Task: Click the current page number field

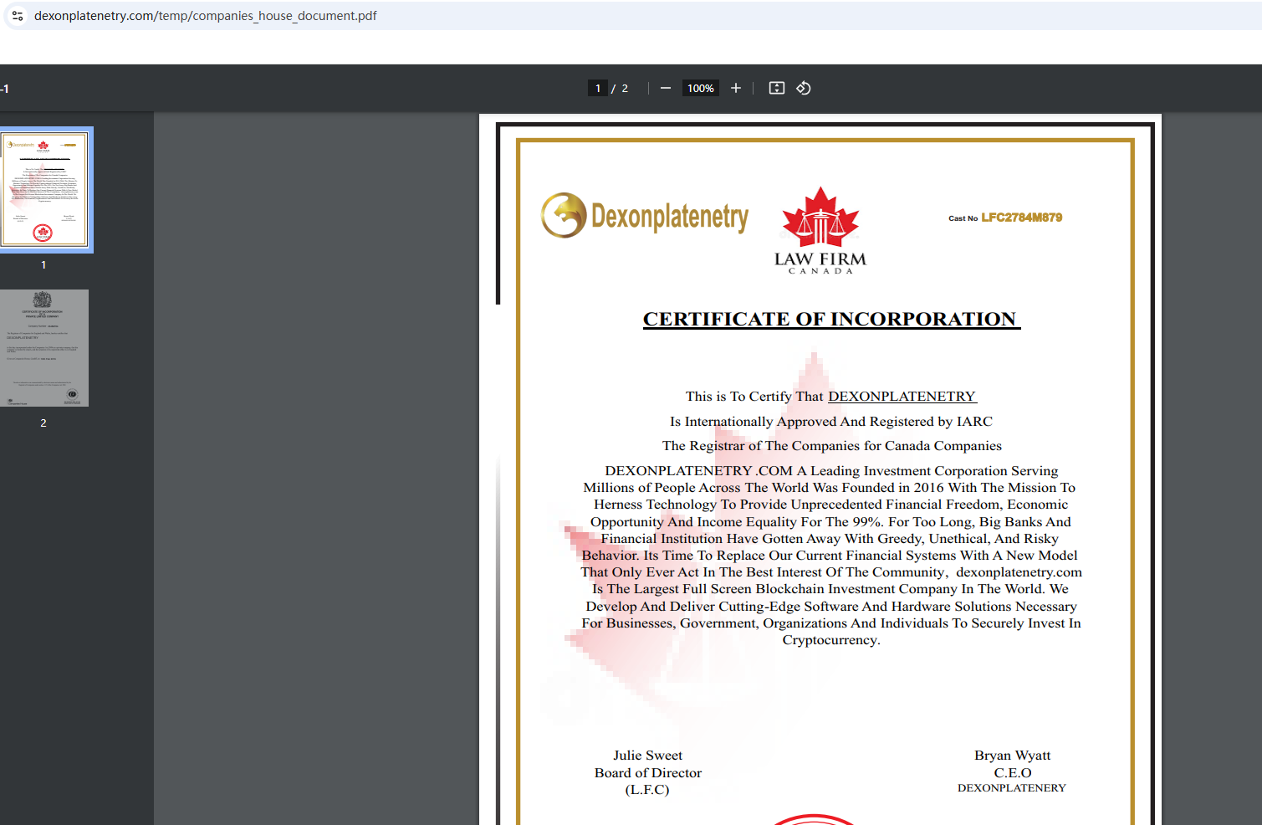Action: click(x=597, y=88)
